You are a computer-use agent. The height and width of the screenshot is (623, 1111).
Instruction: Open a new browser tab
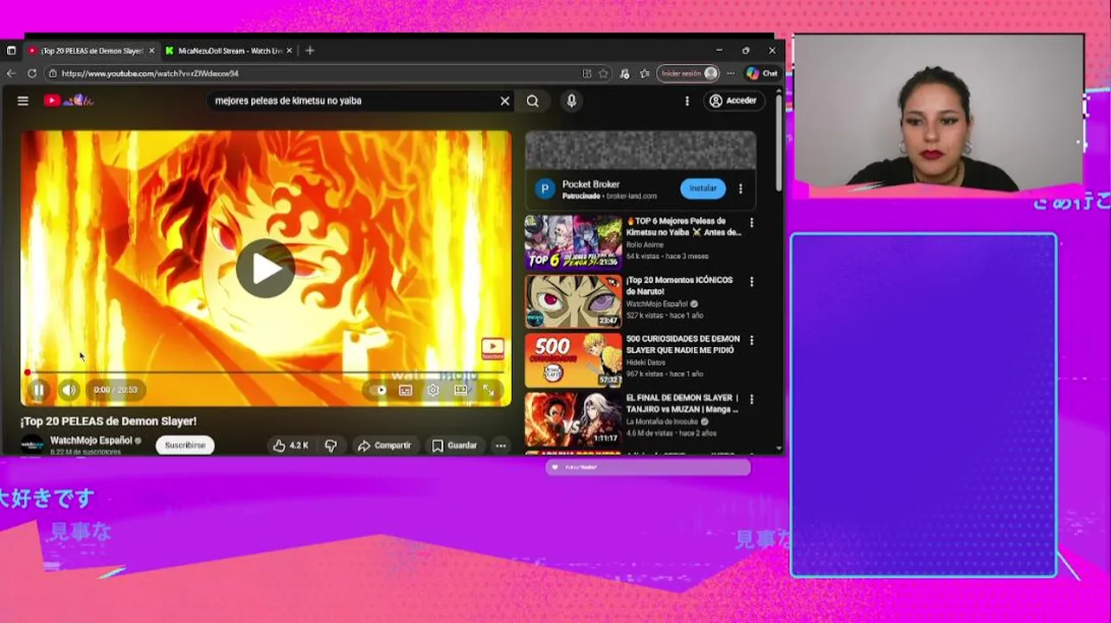[x=310, y=50]
